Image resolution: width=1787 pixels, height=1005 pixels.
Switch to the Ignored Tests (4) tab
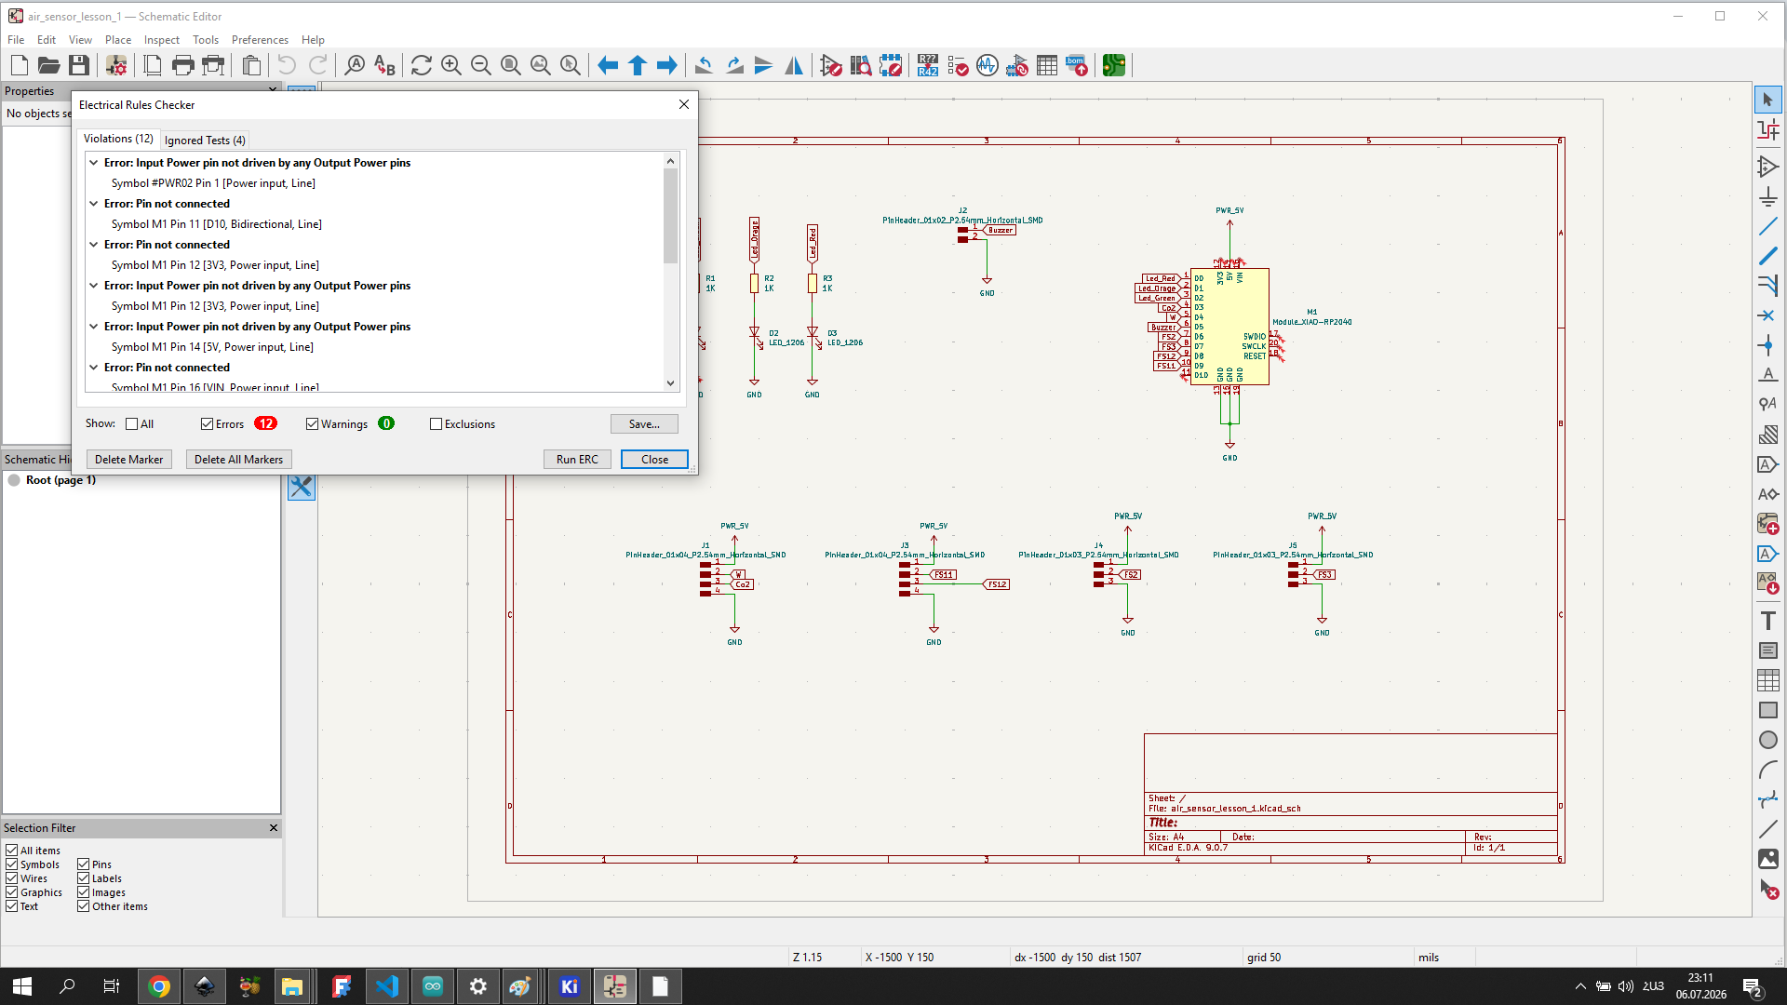[x=205, y=141]
